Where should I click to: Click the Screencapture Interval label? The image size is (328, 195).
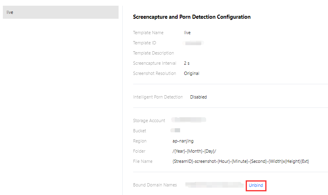point(154,63)
